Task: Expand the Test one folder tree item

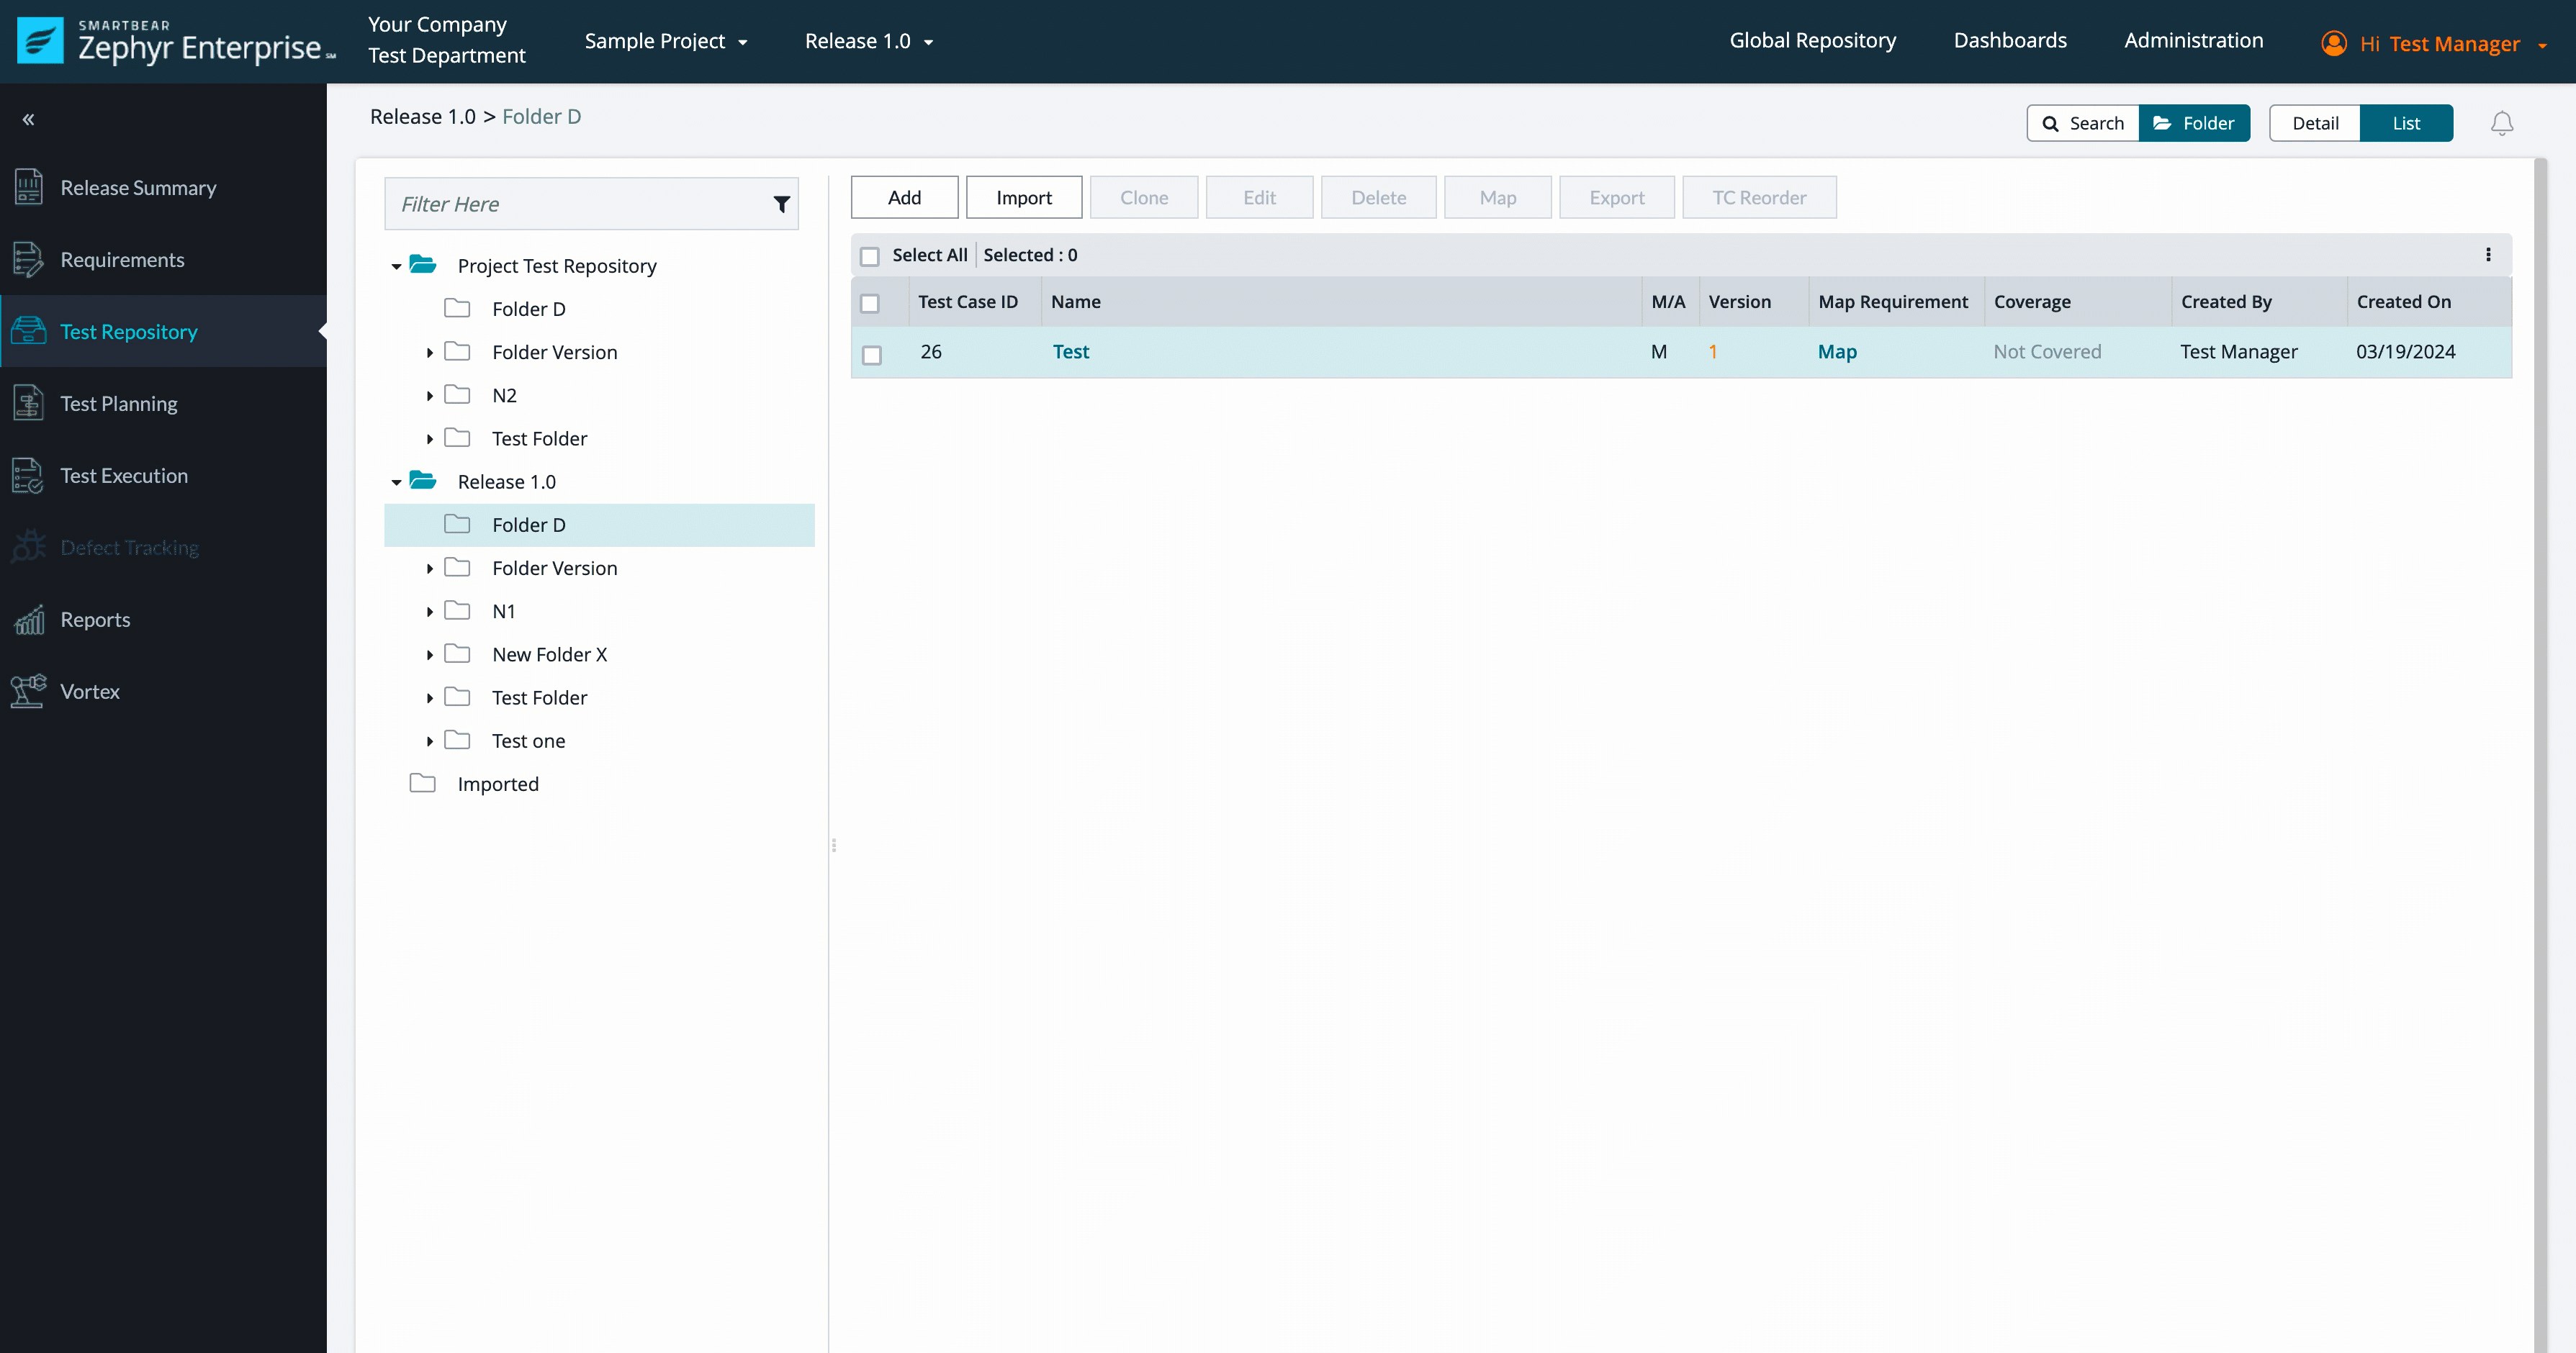Action: pyautogui.click(x=429, y=741)
